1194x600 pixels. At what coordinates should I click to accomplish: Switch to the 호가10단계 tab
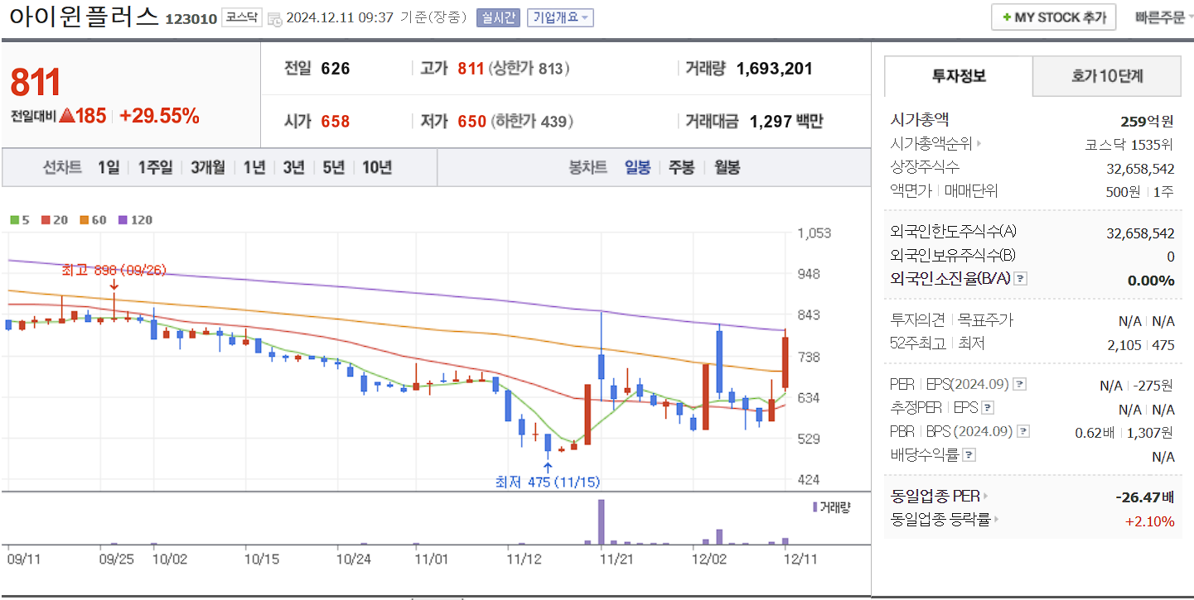tap(1106, 76)
